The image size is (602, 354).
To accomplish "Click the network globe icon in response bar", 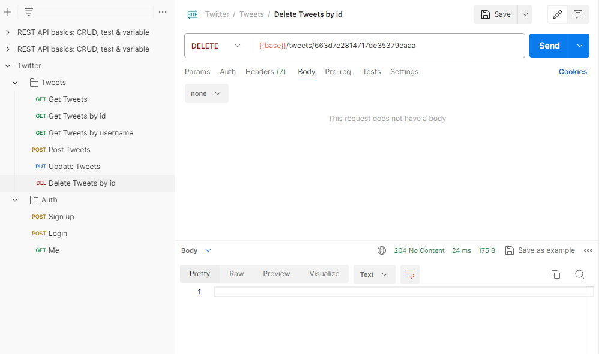I will coord(382,250).
